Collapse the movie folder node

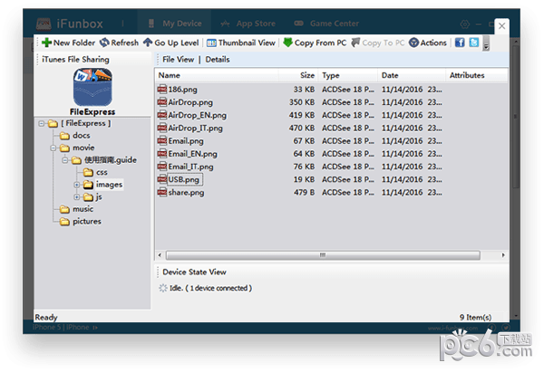click(x=53, y=148)
